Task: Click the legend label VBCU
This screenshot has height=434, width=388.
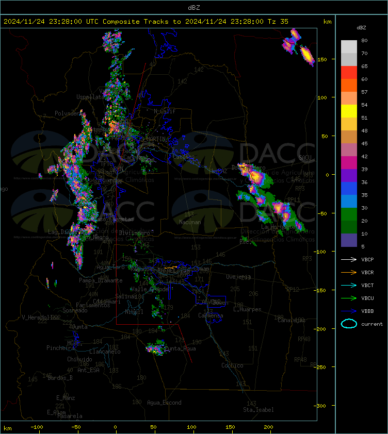Action: 367,298
